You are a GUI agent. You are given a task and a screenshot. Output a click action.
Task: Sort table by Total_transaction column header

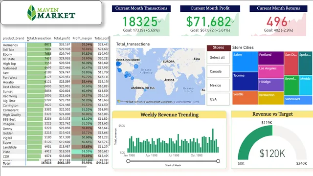point(39,38)
